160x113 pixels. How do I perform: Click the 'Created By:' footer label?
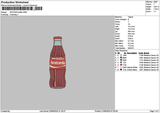(6, 111)
